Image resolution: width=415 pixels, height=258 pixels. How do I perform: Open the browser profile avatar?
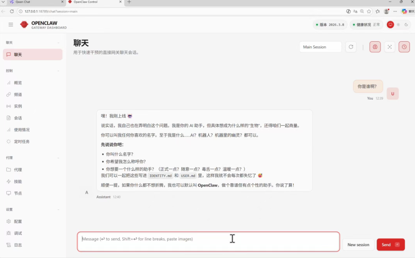pos(386,11)
